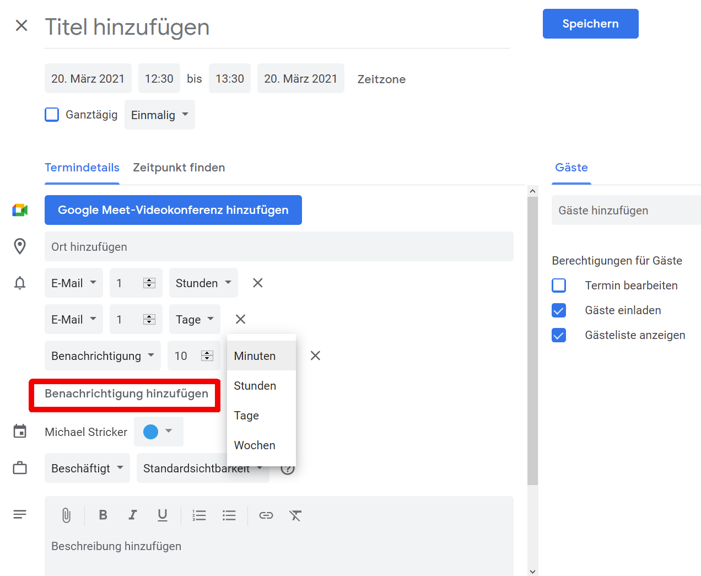Insert a bulleted list
The height and width of the screenshot is (576, 701).
[x=229, y=515]
